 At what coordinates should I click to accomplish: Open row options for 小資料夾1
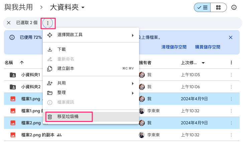tap(231, 75)
